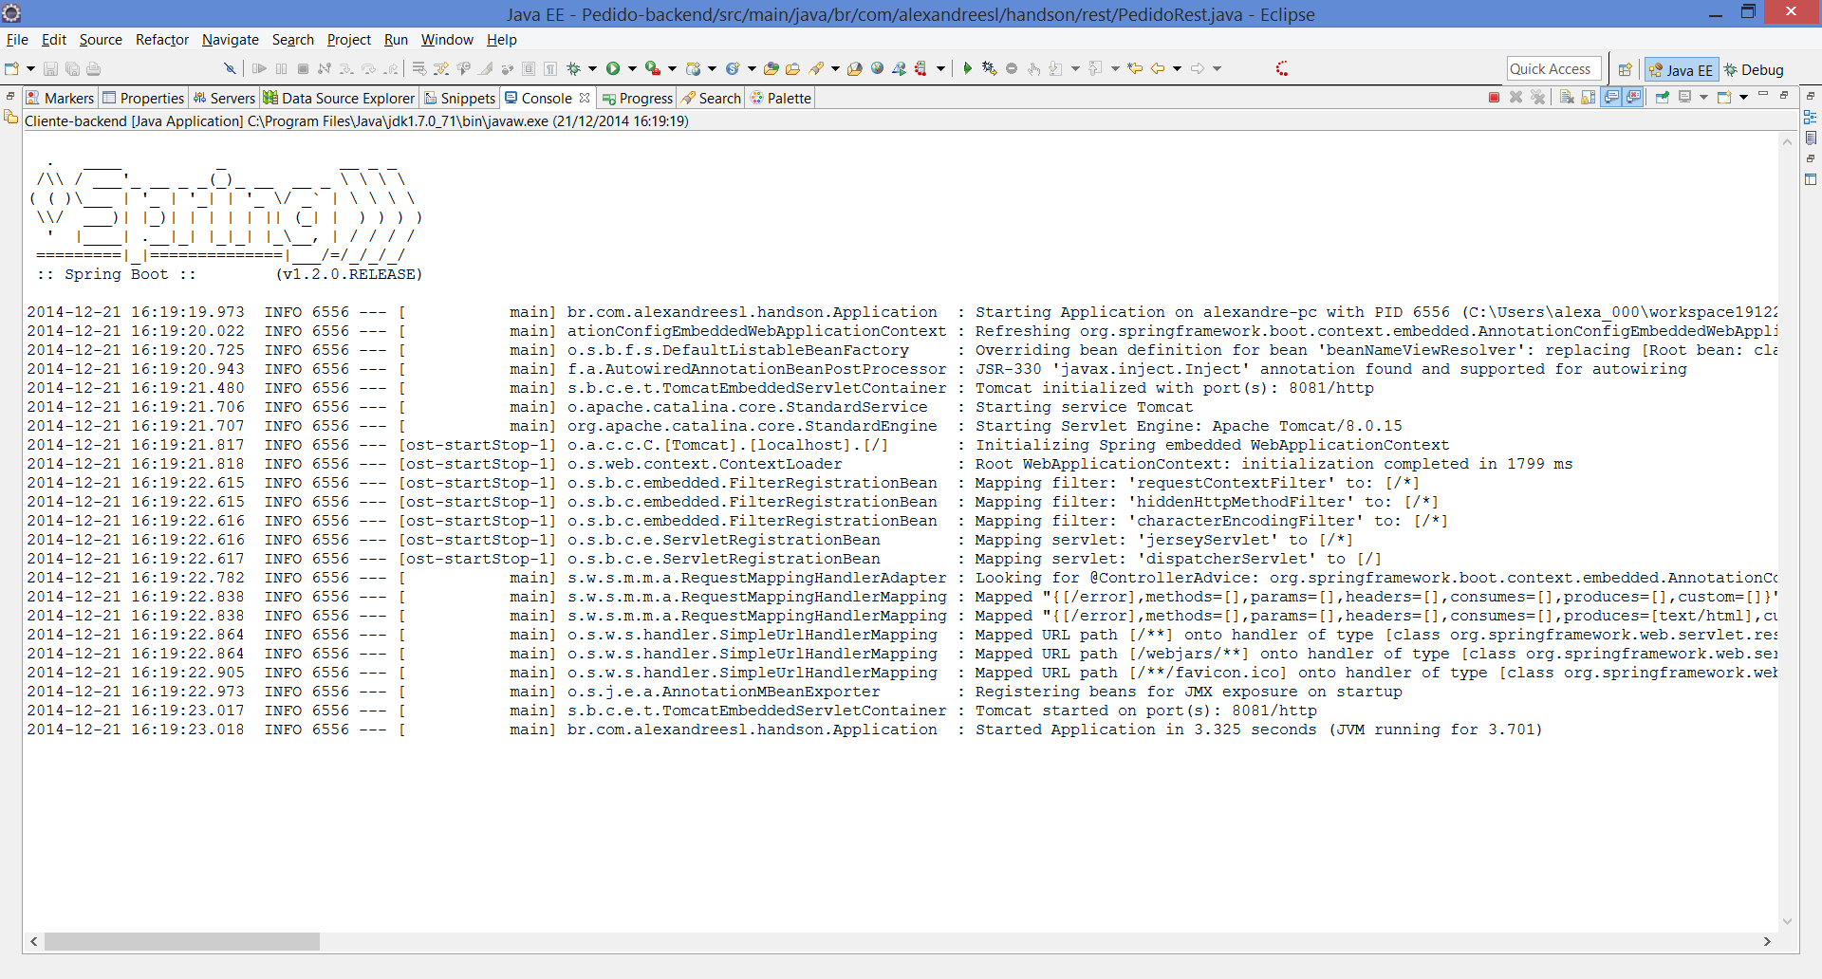Open the Display Selected Console dropdown arrow
1822x979 pixels.
click(1703, 97)
